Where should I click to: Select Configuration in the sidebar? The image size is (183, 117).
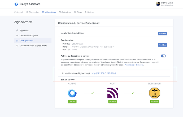coord(26,40)
